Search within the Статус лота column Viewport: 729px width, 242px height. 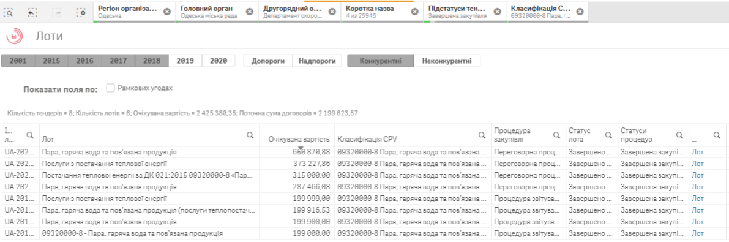click(608, 135)
